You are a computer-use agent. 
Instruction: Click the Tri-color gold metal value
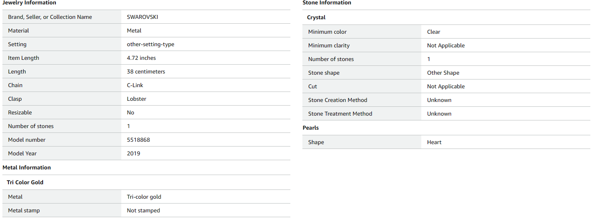click(144, 197)
